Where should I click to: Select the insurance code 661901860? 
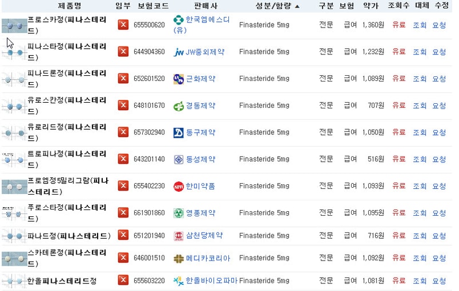(149, 213)
